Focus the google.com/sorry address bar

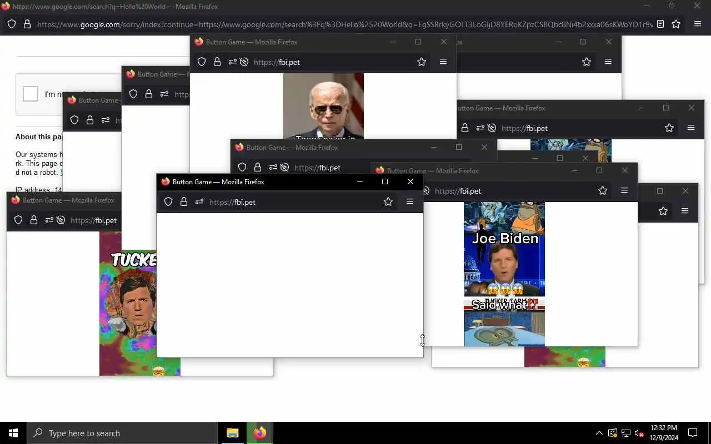[344, 24]
